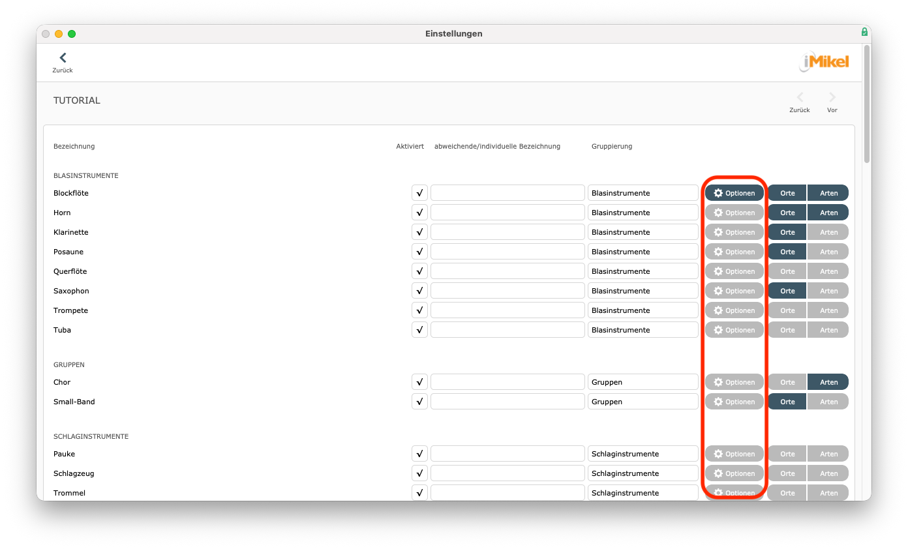The height and width of the screenshot is (549, 908).
Task: Click individual Bezeichnung field for Querflöte
Action: click(507, 271)
